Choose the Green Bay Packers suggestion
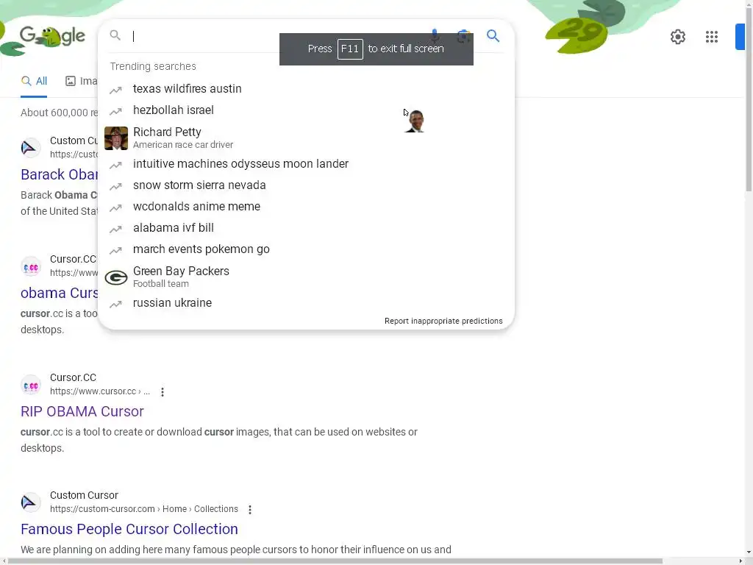The height and width of the screenshot is (565, 753). (x=307, y=277)
